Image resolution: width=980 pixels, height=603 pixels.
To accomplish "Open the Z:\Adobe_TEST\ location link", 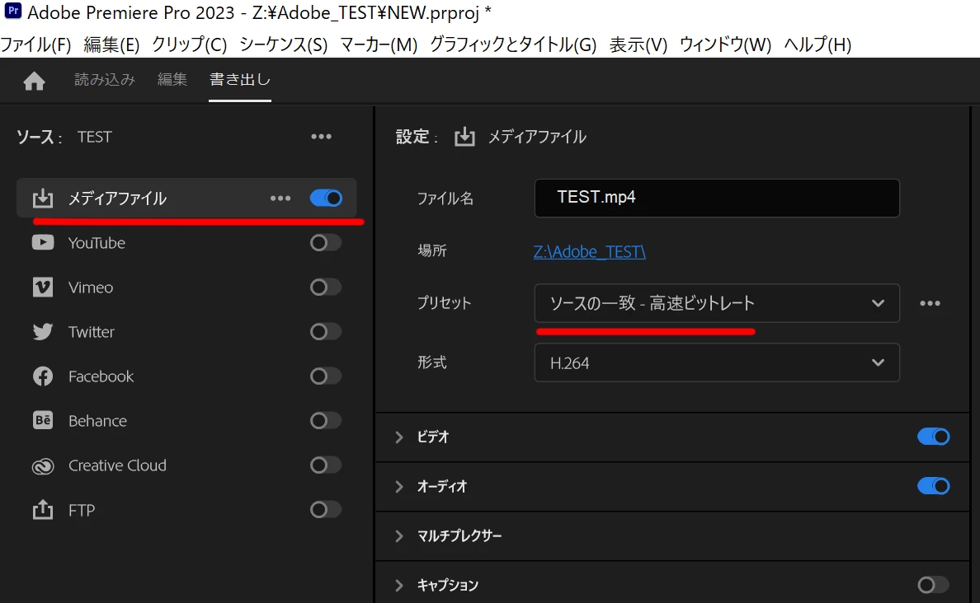I will point(589,251).
